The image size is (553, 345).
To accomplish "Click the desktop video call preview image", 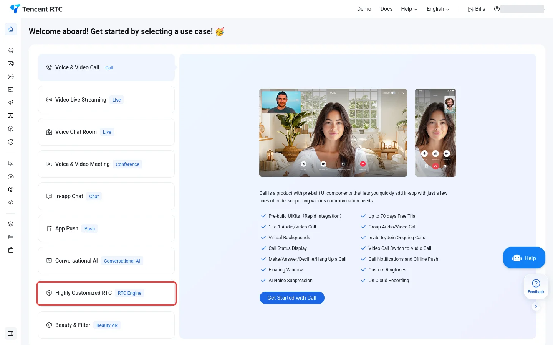I will (333, 133).
